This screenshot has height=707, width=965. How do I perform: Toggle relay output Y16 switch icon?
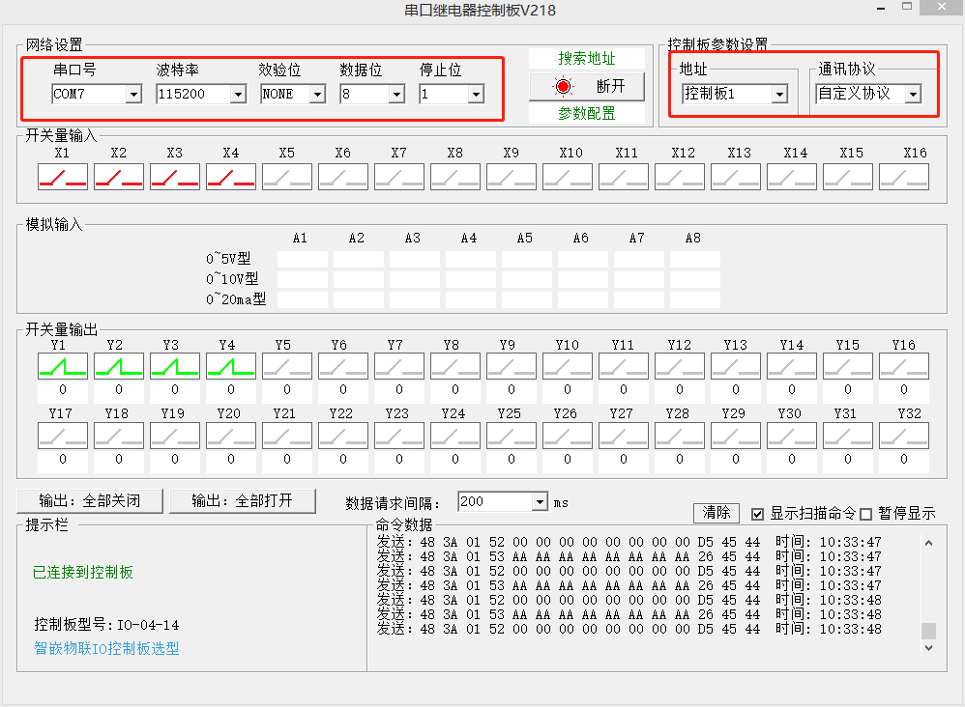(x=904, y=366)
